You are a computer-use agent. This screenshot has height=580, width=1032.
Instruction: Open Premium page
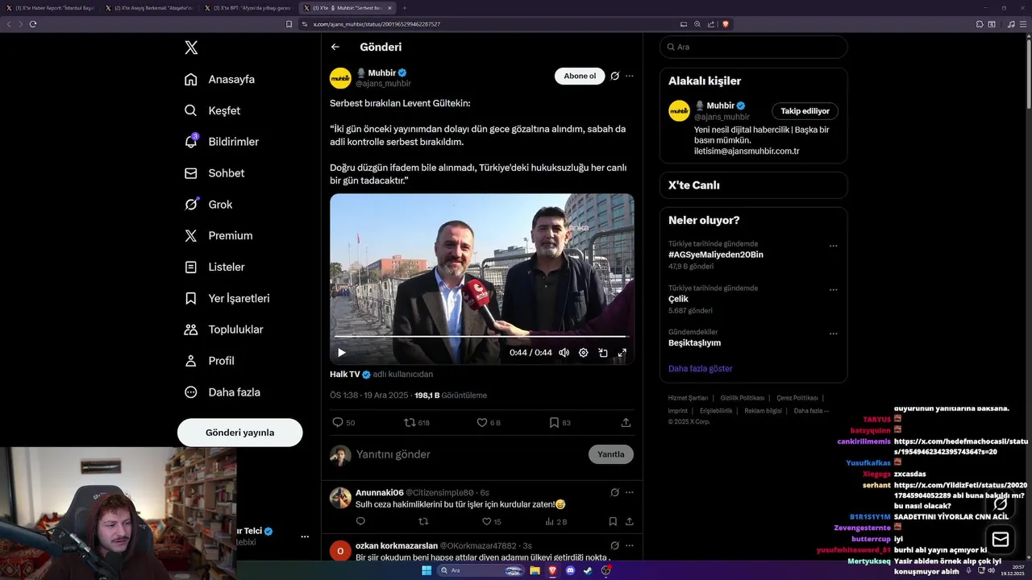tap(218, 236)
